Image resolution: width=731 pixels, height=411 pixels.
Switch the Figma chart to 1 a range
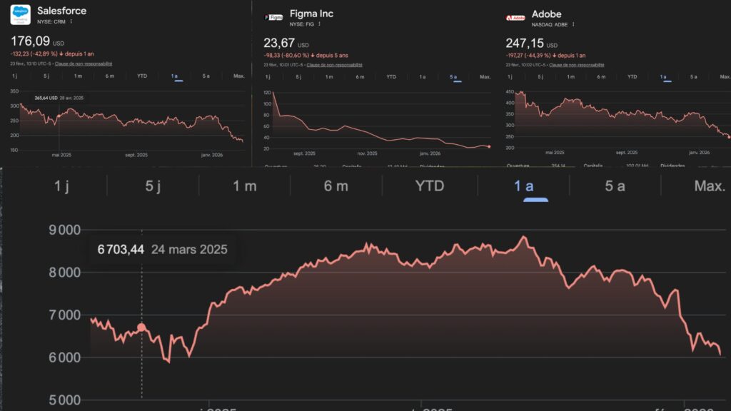(424, 76)
